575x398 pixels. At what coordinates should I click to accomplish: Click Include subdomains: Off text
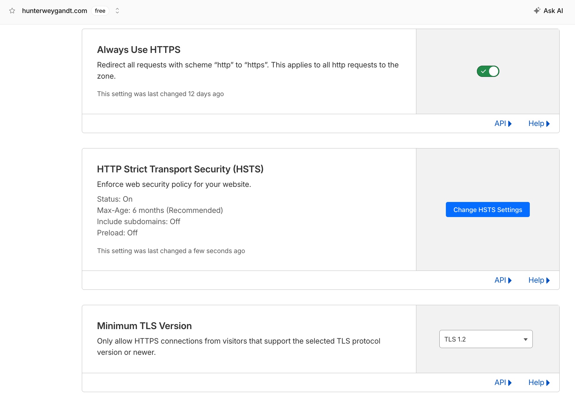(139, 221)
